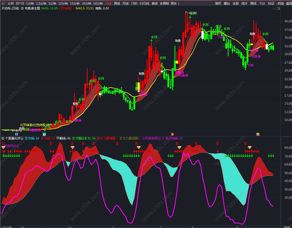Open F10 company info
The width and height of the screenshot is (292, 228).
point(262,3)
